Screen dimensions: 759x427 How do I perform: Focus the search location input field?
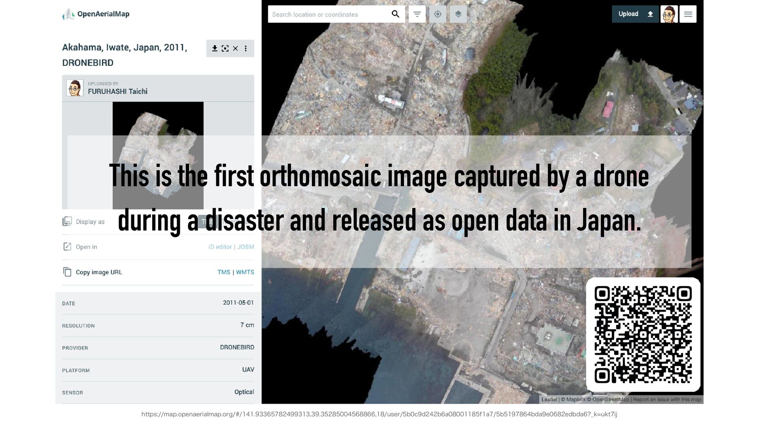click(x=328, y=14)
